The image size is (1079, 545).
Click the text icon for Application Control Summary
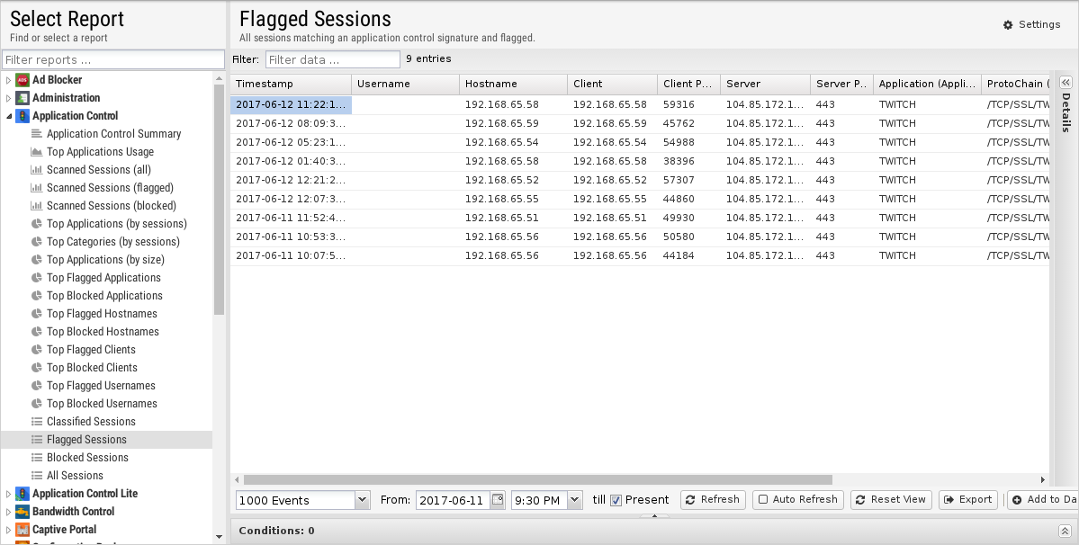click(x=37, y=133)
